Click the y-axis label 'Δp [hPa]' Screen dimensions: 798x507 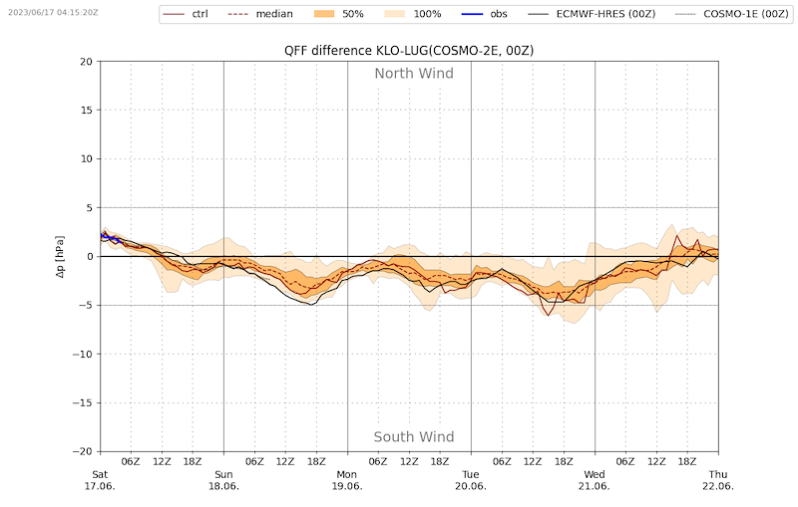60,257
